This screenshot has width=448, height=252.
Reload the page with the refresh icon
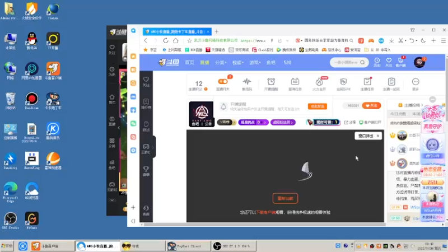pyautogui.click(x=166, y=40)
